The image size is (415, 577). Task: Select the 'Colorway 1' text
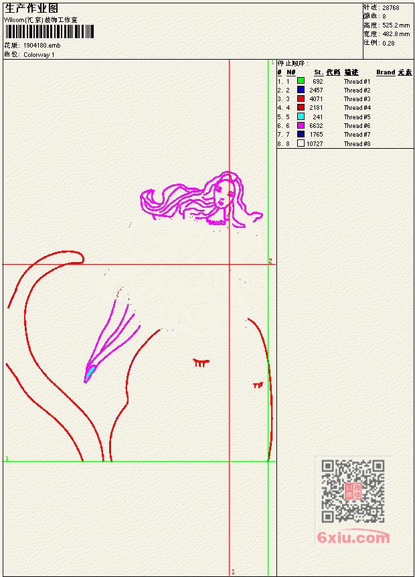[39, 54]
